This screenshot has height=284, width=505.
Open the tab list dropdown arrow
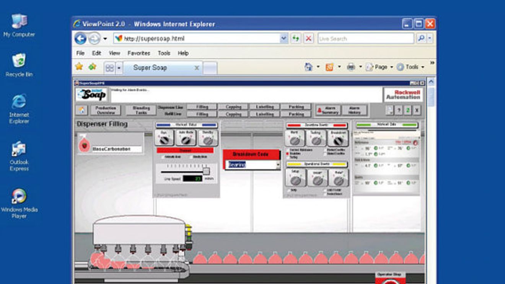point(119,68)
